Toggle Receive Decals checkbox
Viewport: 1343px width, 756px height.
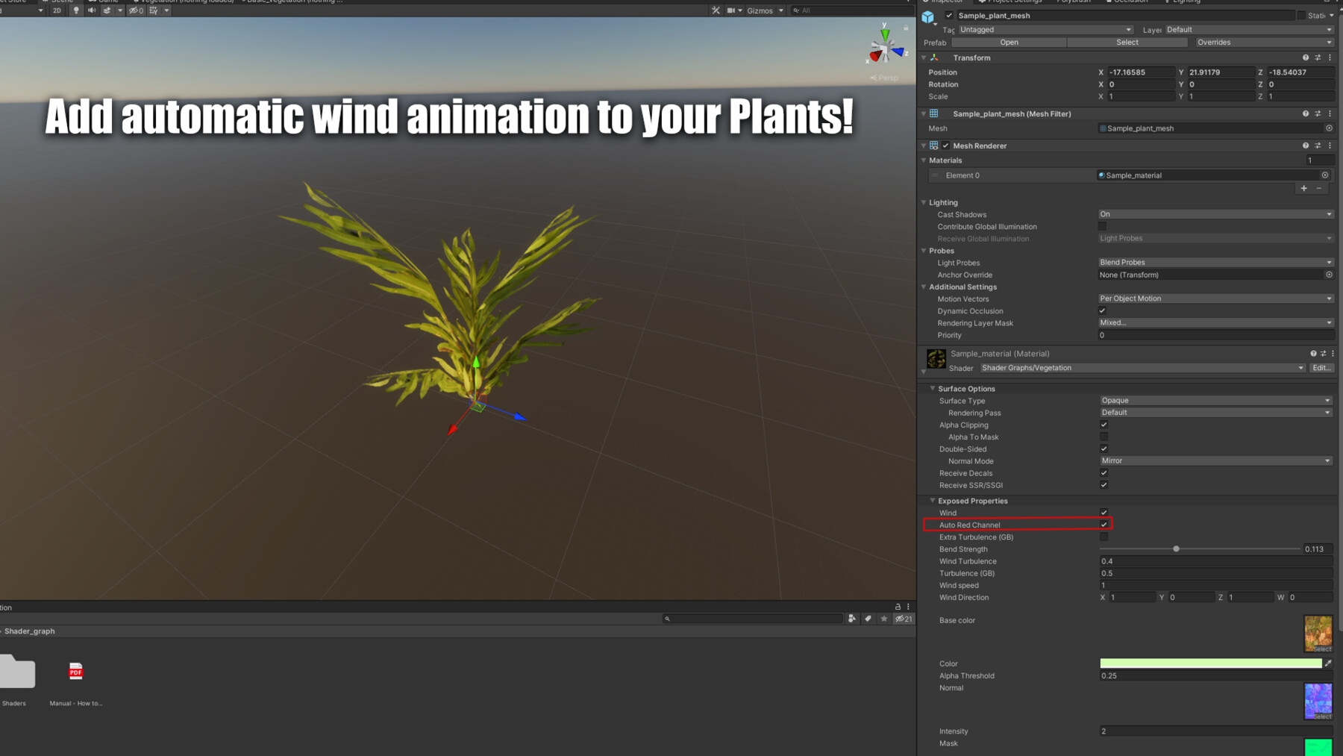tap(1103, 473)
